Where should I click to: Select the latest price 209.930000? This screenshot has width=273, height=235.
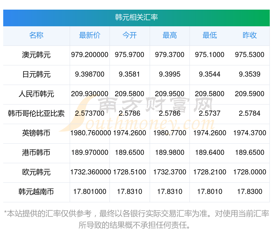point(90,94)
